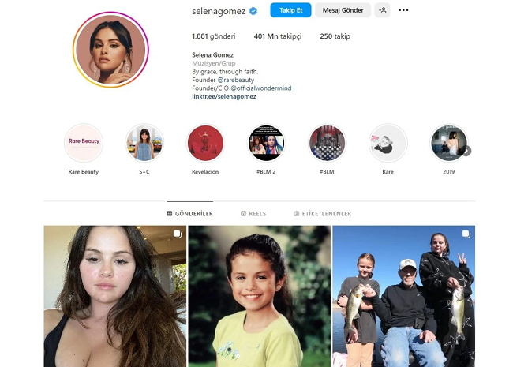This screenshot has height=367, width=513.
Task: Open the S+C story highlight
Action: (x=144, y=143)
